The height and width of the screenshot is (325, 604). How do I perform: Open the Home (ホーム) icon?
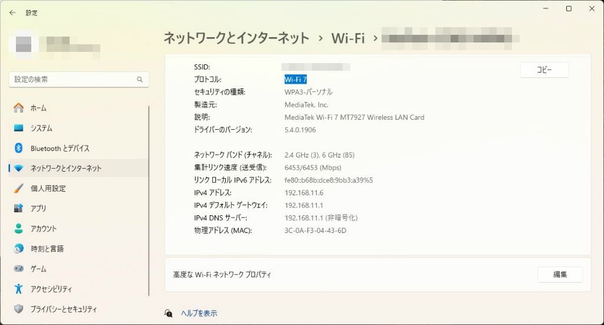pyautogui.click(x=18, y=108)
